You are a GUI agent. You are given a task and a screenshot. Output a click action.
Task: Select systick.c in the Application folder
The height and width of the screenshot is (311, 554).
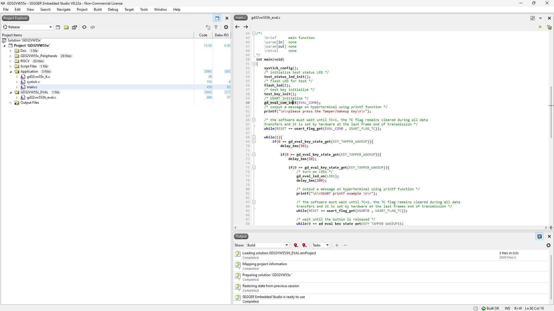pyautogui.click(x=33, y=82)
